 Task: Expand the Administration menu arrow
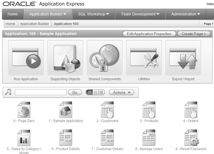point(199,14)
